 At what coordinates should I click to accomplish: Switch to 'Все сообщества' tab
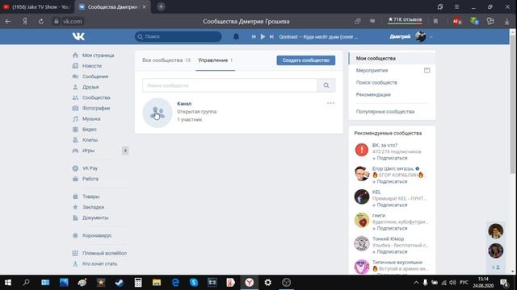point(166,60)
